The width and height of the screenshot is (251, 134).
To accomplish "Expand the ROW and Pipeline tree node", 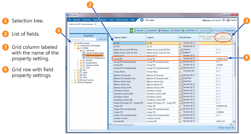I will (72, 82).
